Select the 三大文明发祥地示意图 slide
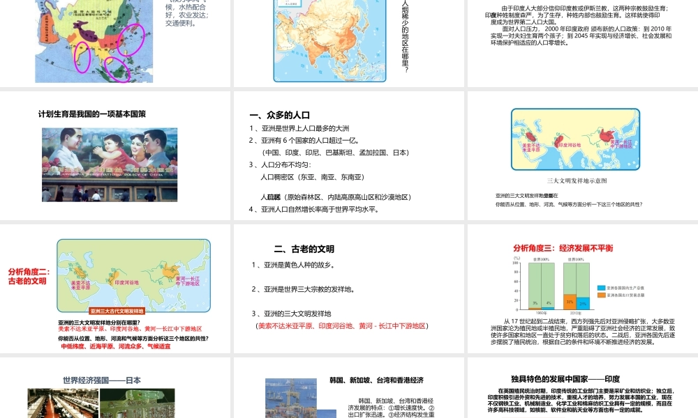 583,156
